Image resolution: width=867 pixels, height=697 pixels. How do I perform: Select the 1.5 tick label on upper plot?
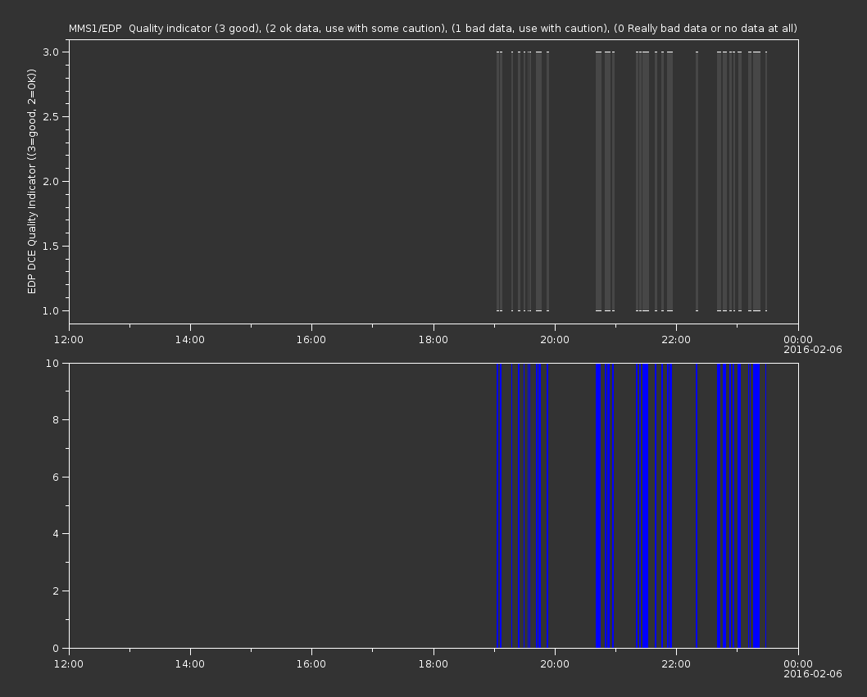point(51,246)
